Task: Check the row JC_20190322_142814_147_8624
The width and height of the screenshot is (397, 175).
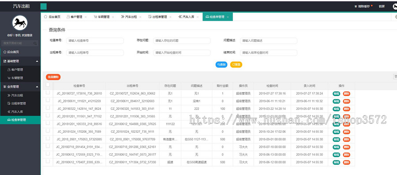Action: pos(48,108)
